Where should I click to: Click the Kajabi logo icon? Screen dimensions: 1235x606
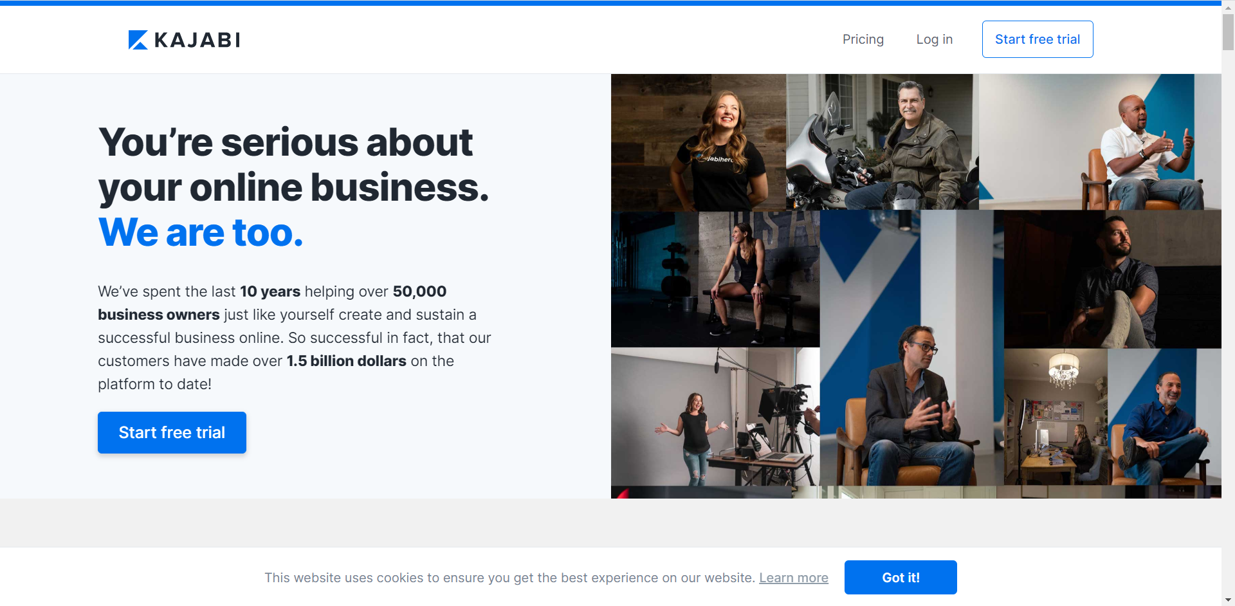[138, 40]
